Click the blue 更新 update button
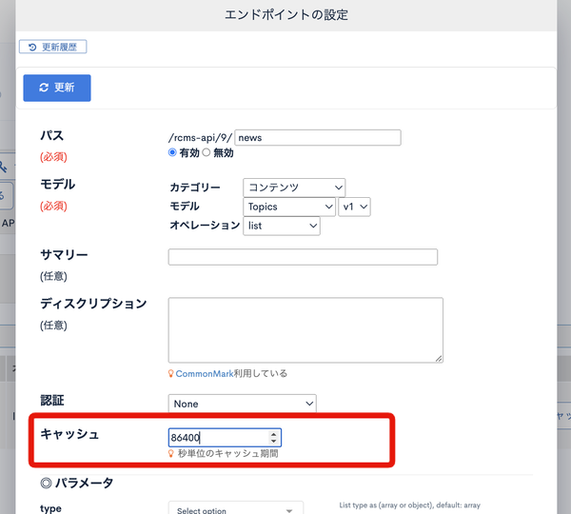571x514 pixels. (57, 88)
